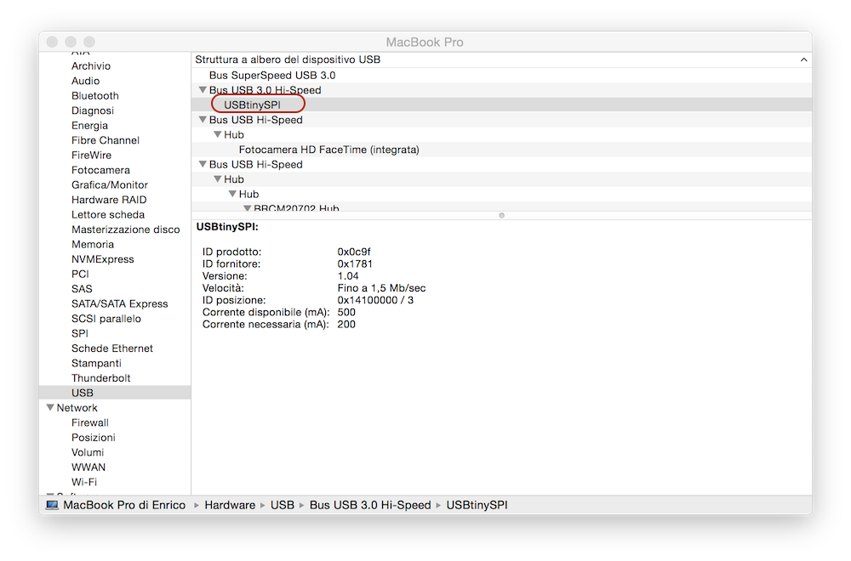Screen dimensions: 851x561
Task: Open Energia in the sidebar
Action: tap(89, 126)
